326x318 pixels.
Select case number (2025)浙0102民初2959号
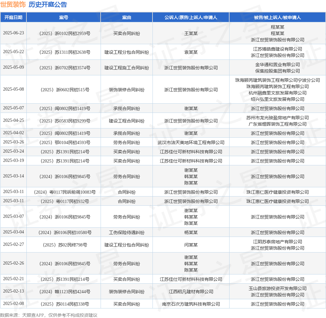point(65,33)
